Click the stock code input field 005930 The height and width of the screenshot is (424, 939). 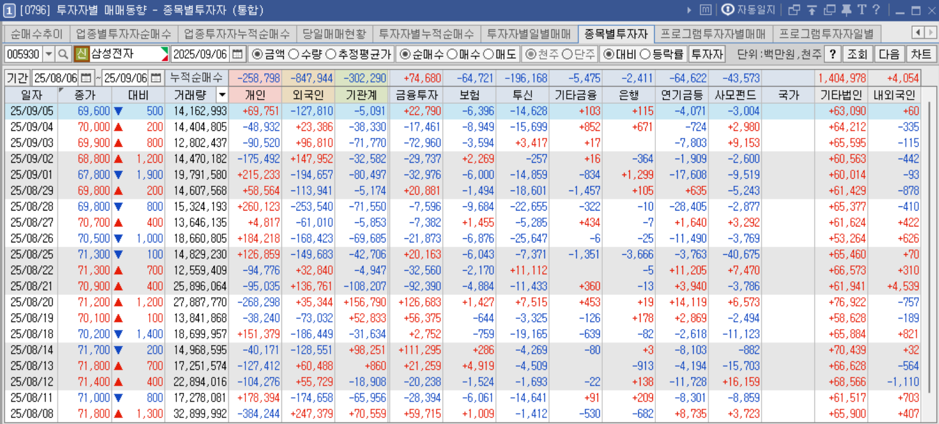click(x=24, y=54)
